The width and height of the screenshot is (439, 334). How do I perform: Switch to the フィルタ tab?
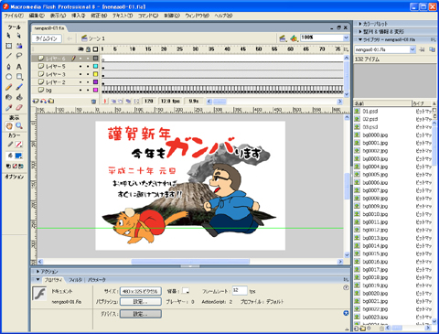(x=75, y=280)
